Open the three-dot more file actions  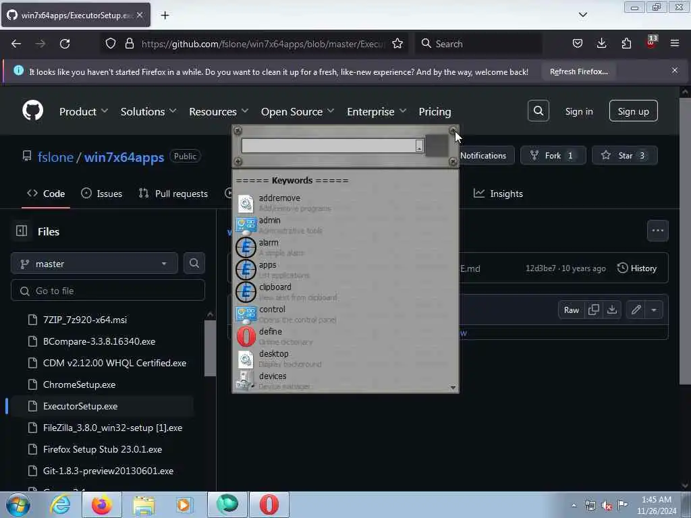[657, 231]
